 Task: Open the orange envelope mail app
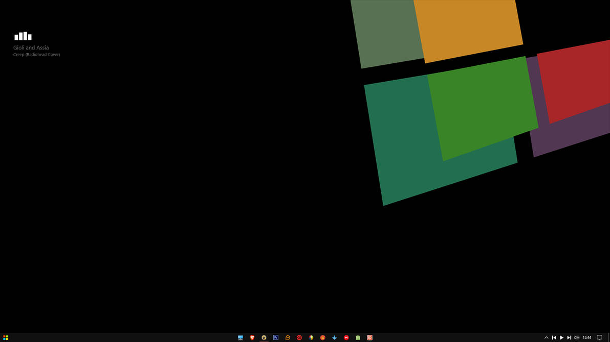pyautogui.click(x=287, y=337)
